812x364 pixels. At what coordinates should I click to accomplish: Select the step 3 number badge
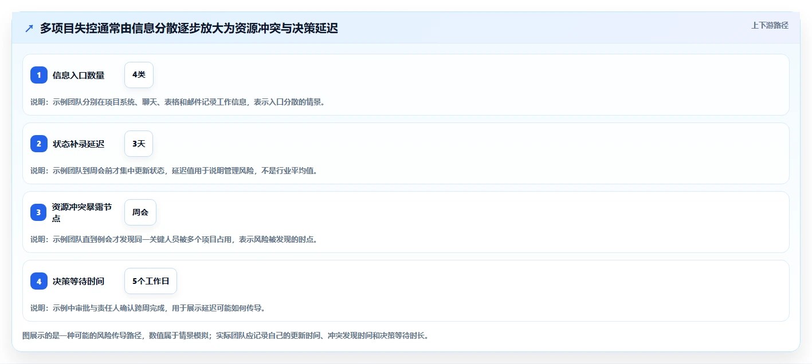39,212
